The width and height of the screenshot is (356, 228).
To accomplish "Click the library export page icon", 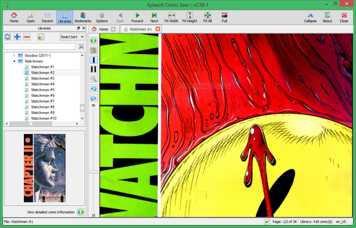I will [x=41, y=37].
